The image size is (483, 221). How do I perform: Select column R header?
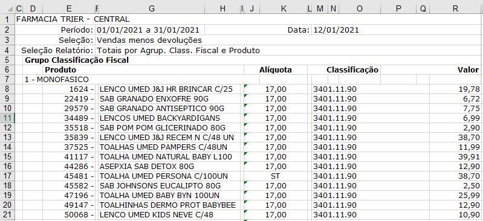pos(456,9)
